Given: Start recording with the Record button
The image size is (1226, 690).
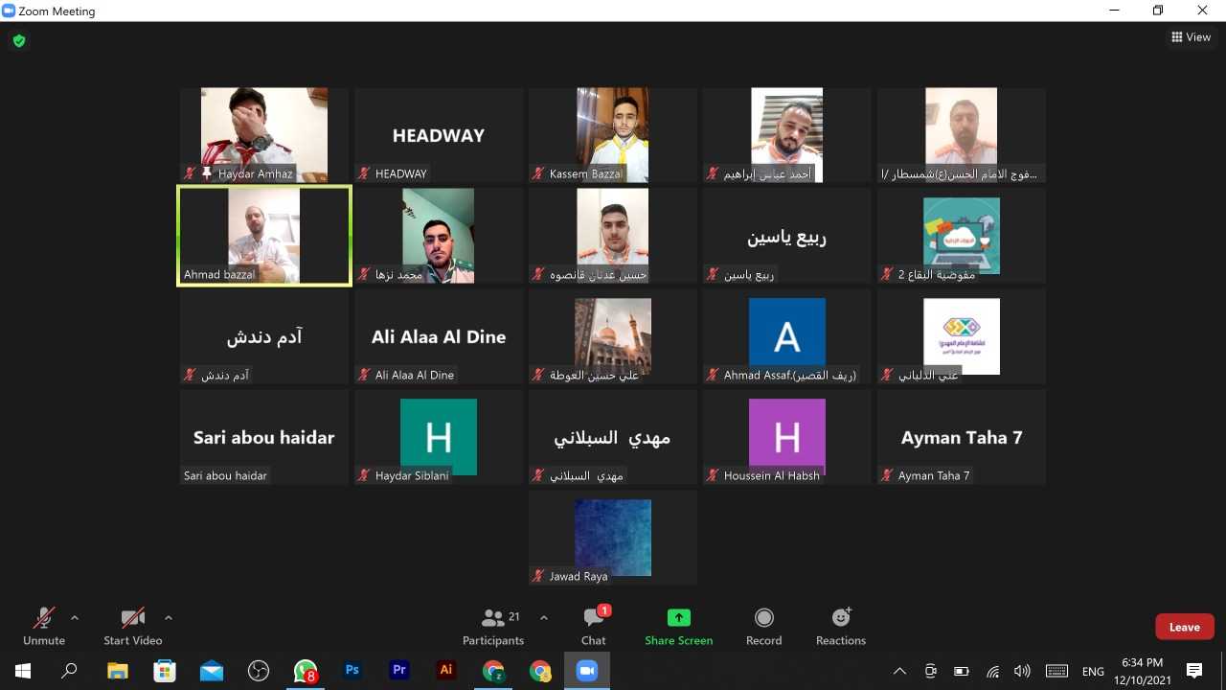Looking at the screenshot, I should coord(763,627).
